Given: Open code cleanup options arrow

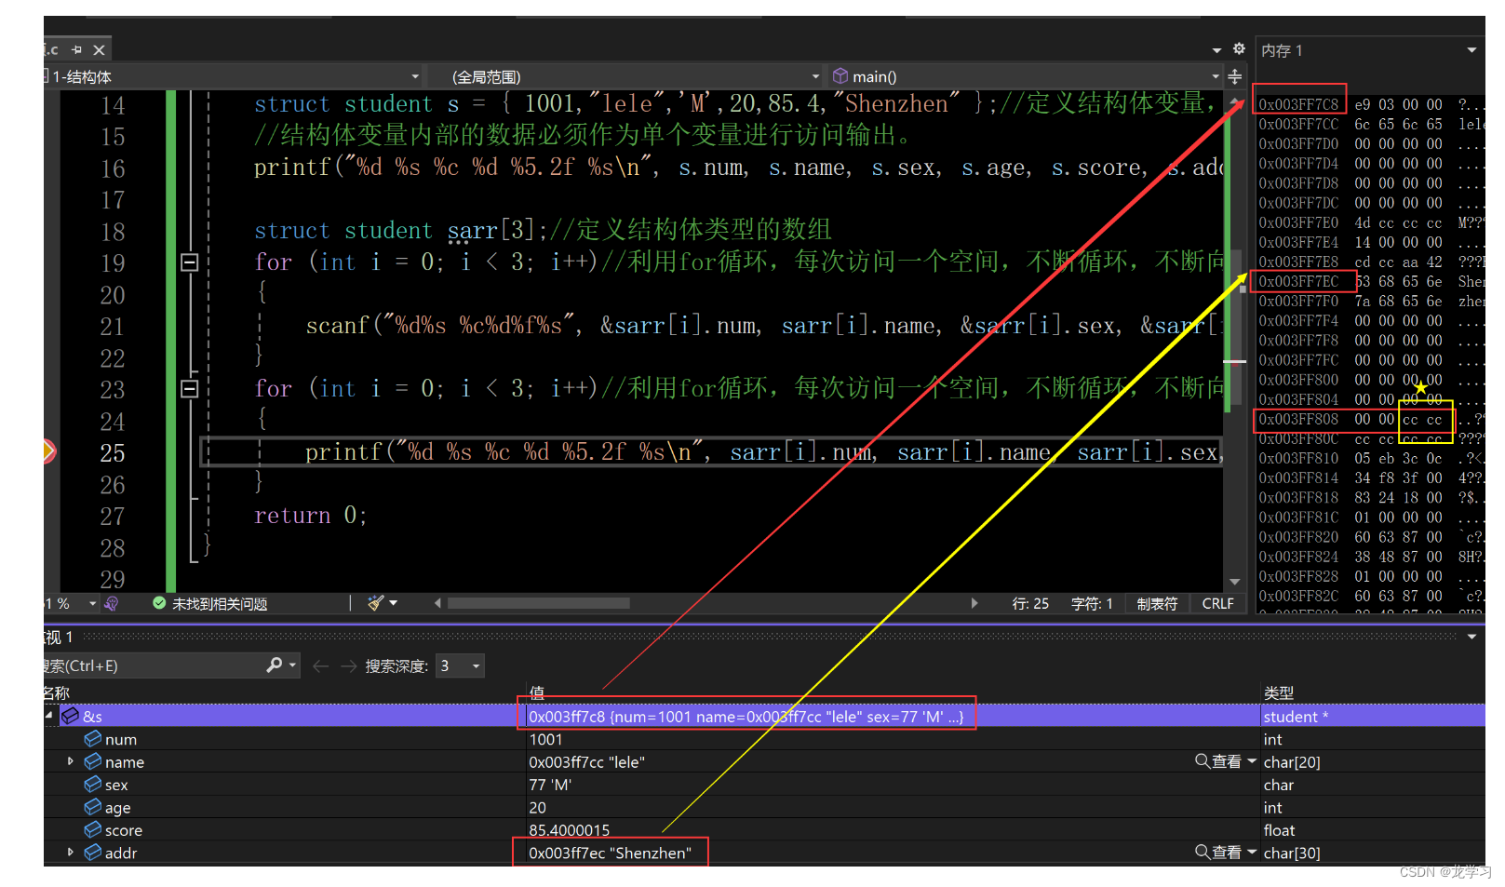Looking at the screenshot, I should [394, 603].
